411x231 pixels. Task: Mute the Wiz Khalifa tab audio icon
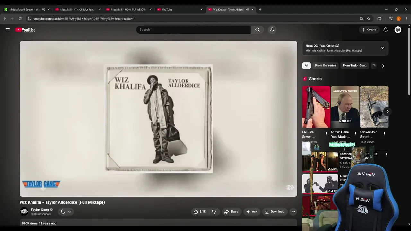click(x=247, y=10)
